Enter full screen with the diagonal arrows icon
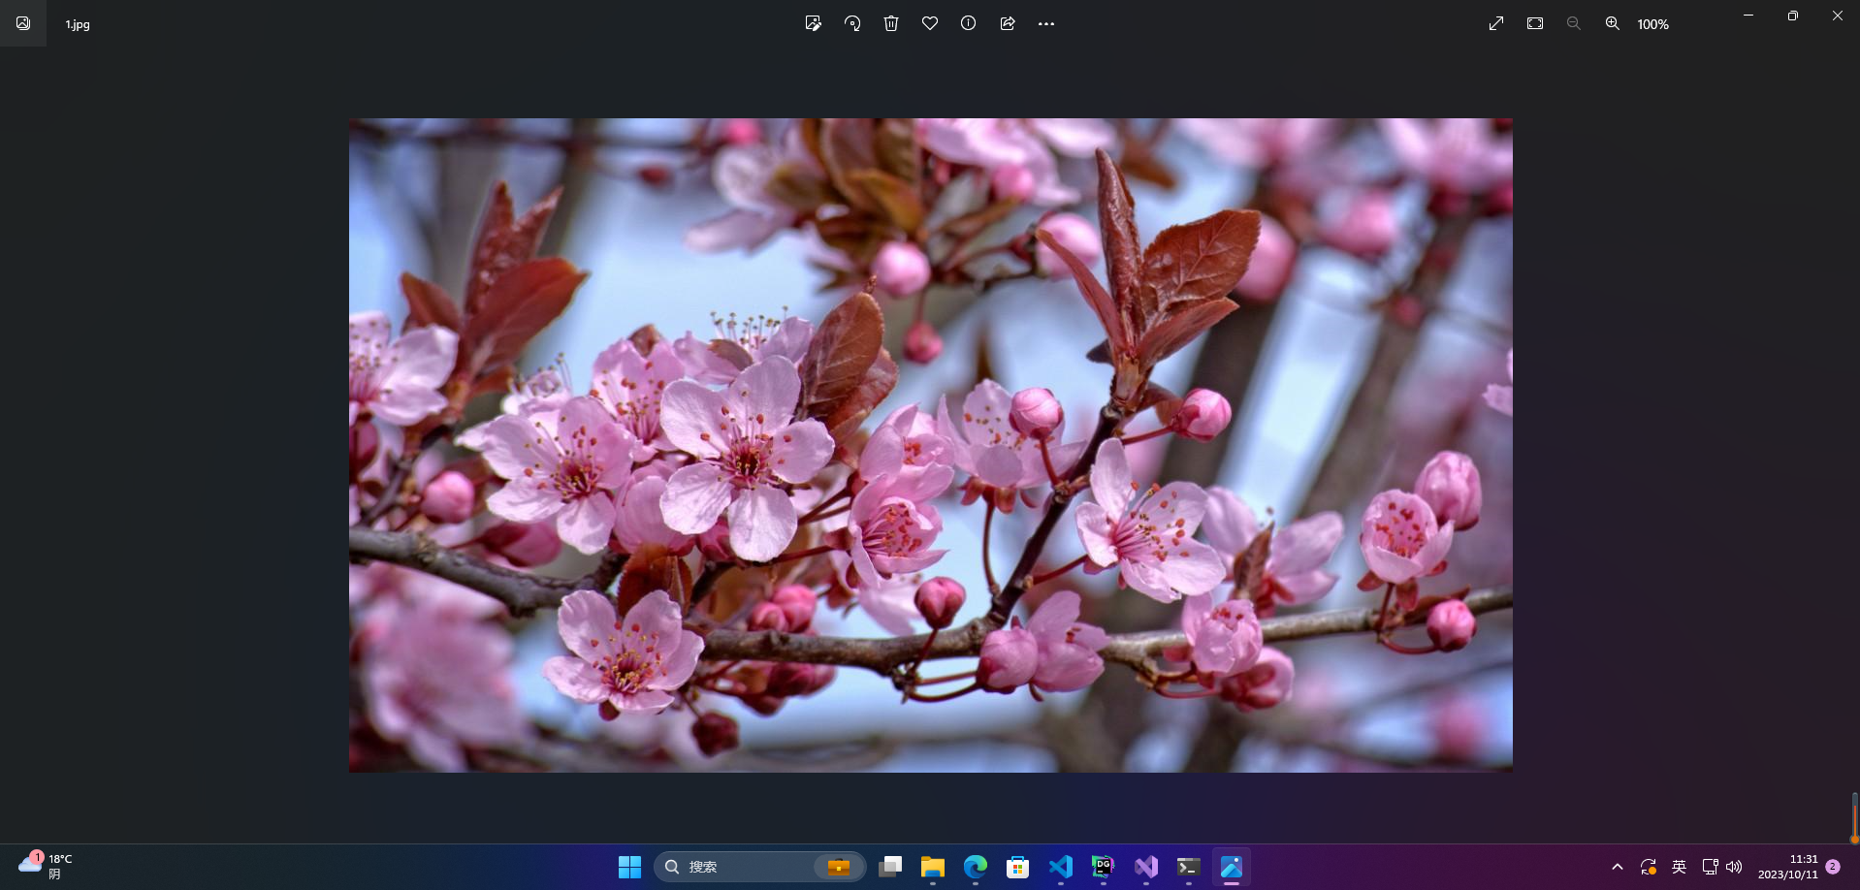The image size is (1860, 890). tap(1496, 23)
